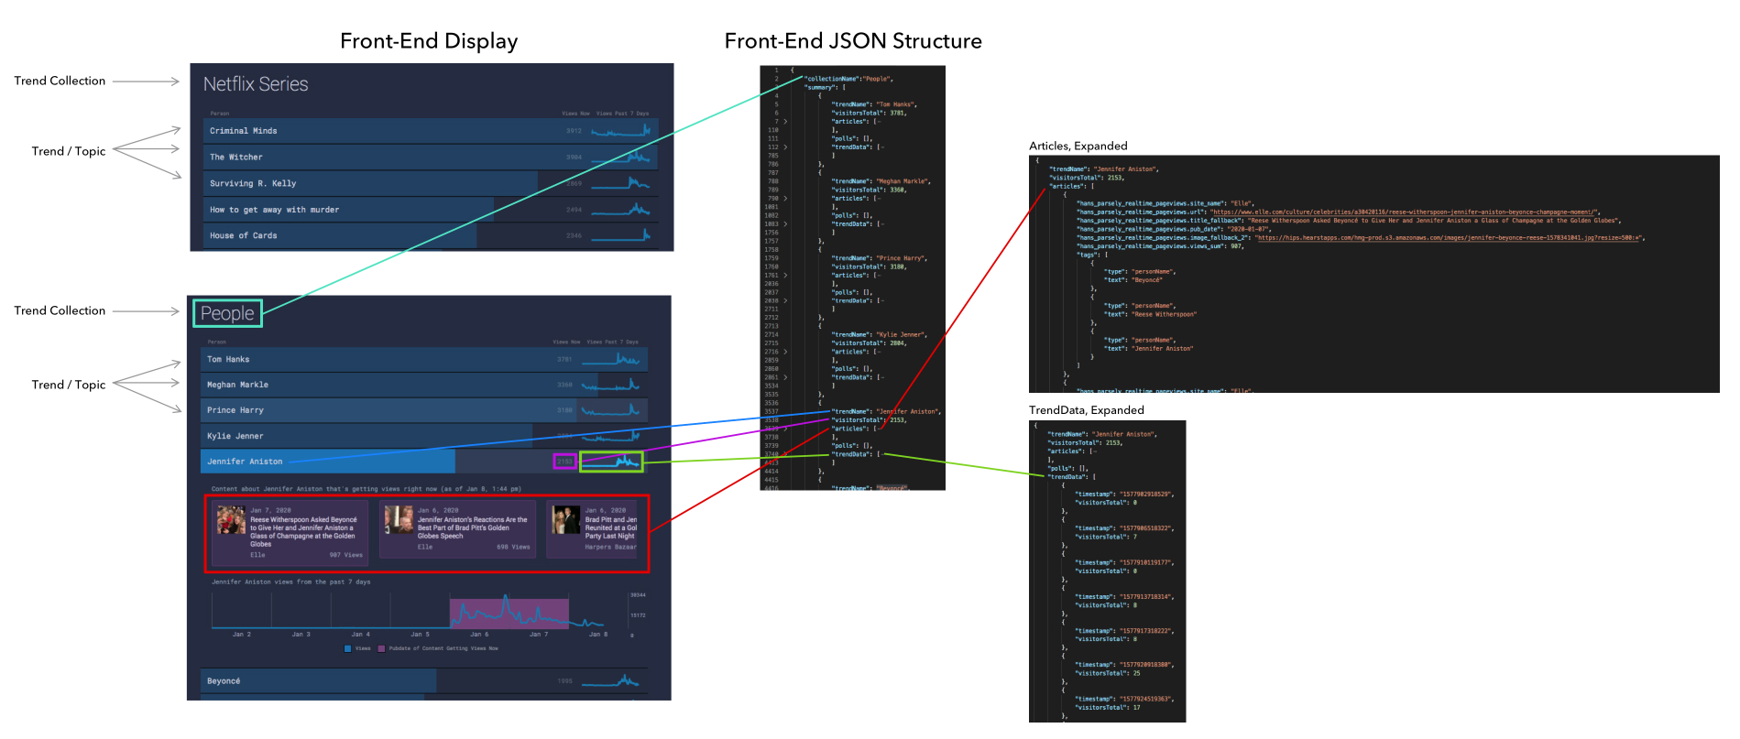Viewport: 1740px width, 739px height.
Task: Expand Kylie Jenner articles fold at line 2716
Action: pyautogui.click(x=785, y=352)
